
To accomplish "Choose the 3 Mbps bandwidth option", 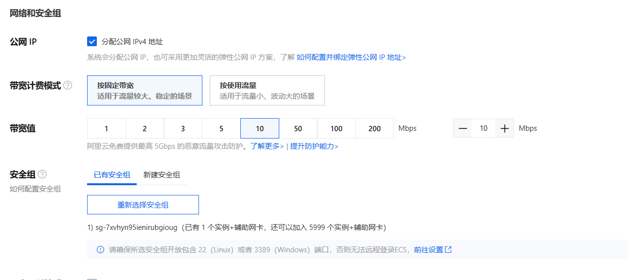I will click(183, 128).
